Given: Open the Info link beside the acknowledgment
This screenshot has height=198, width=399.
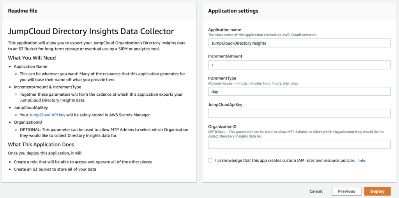Looking at the screenshot, I should [x=362, y=161].
